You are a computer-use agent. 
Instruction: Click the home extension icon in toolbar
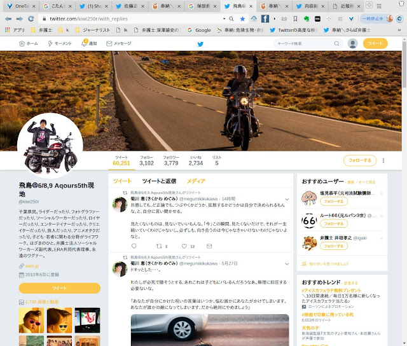254,18
